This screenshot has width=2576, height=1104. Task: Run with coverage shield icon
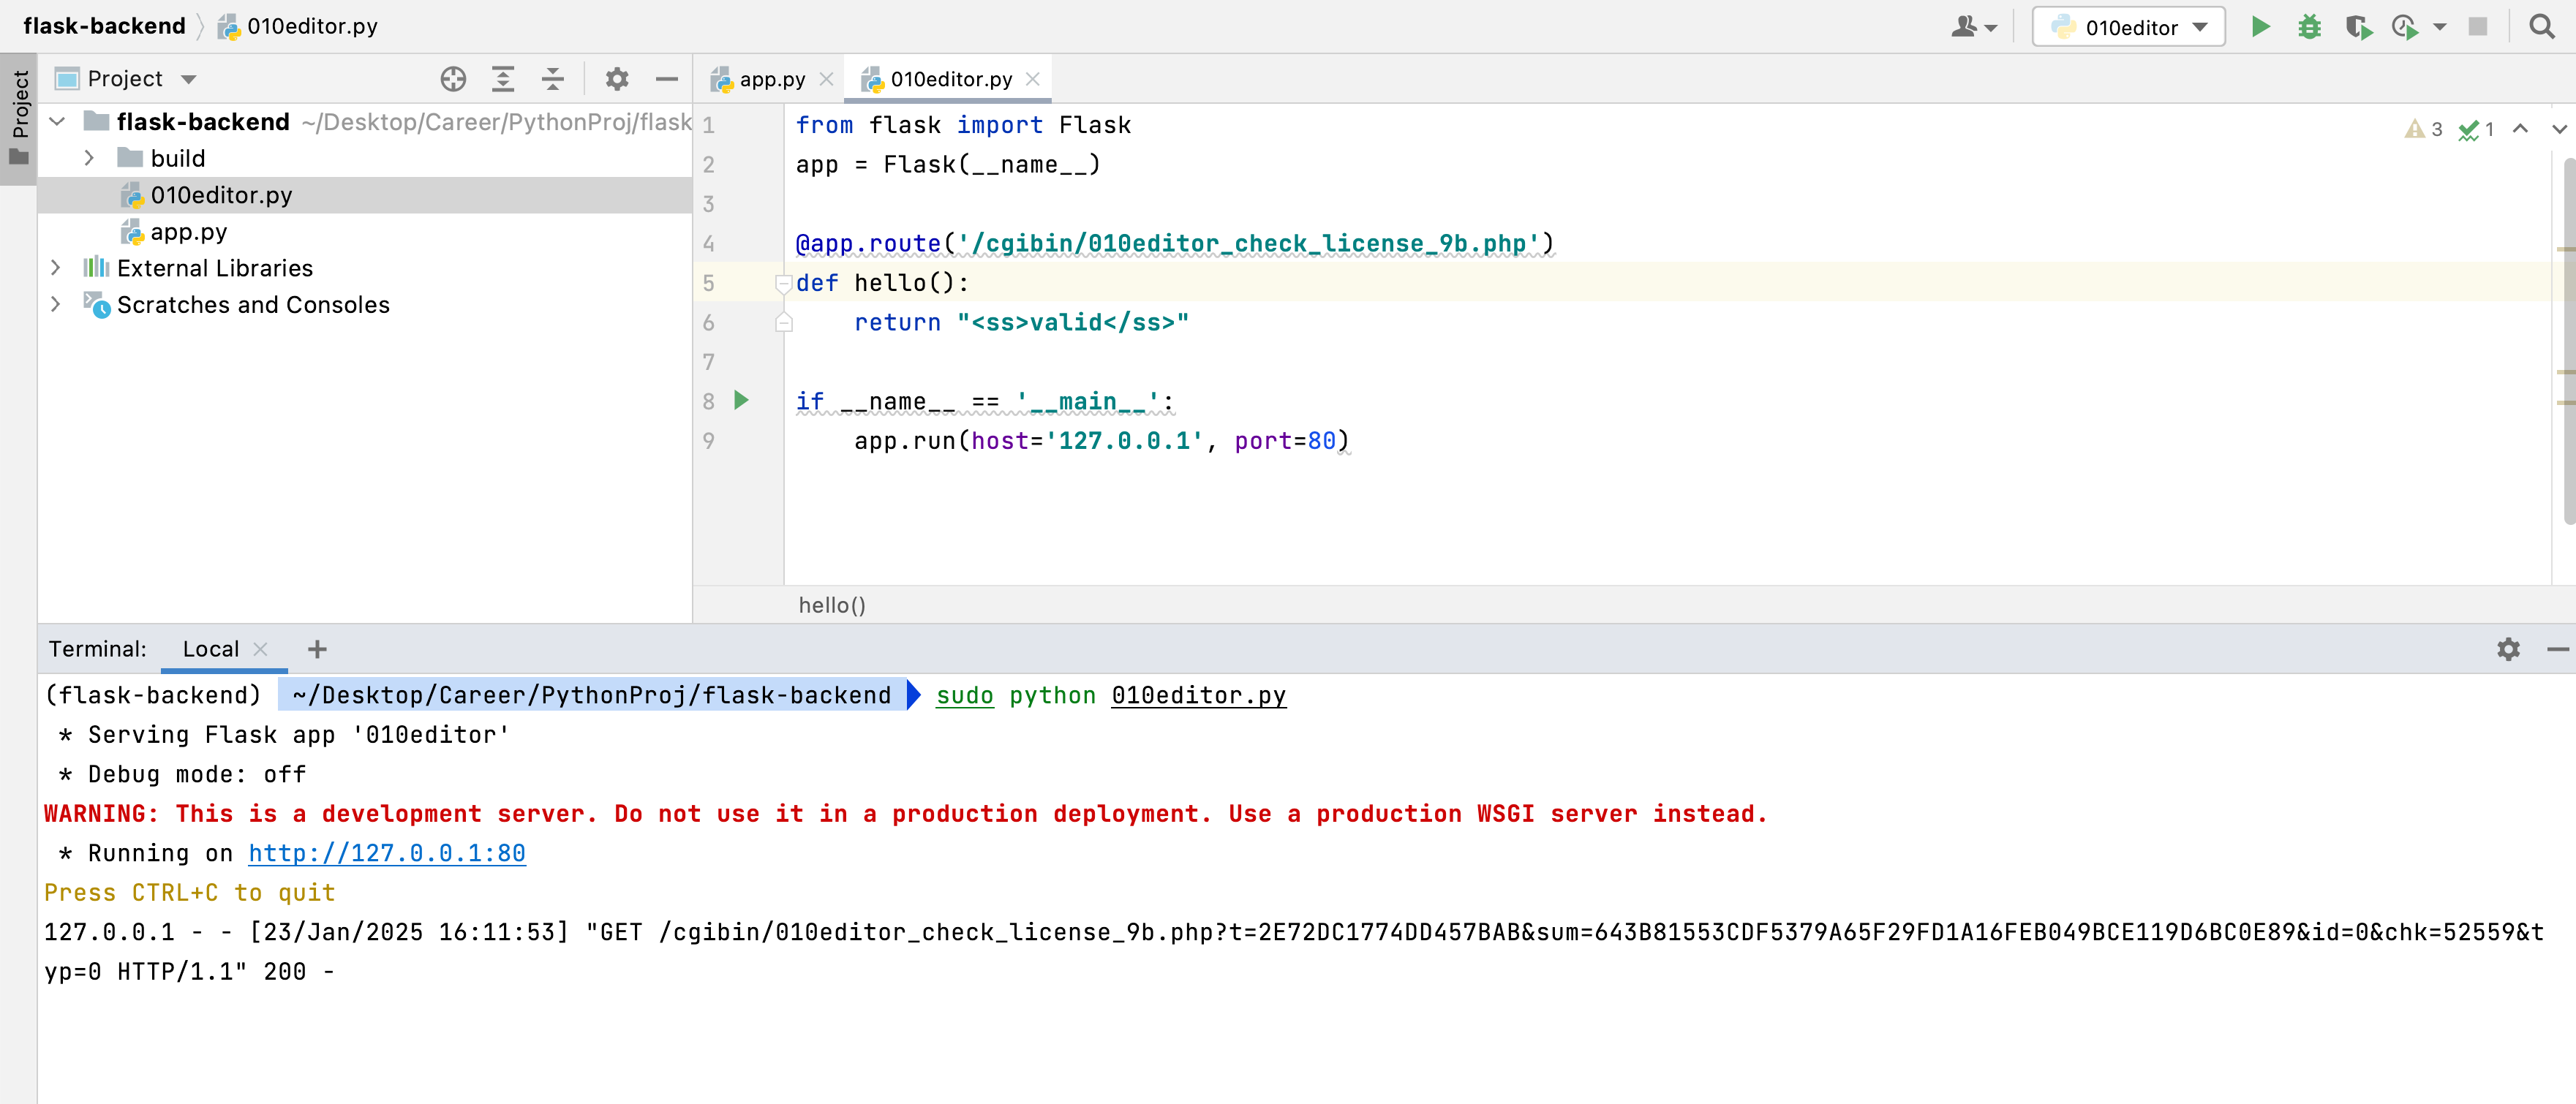[2357, 27]
